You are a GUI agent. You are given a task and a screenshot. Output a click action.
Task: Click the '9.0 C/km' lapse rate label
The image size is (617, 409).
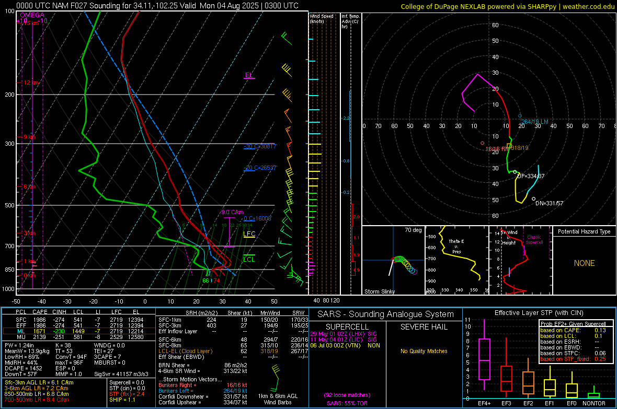[x=232, y=212]
